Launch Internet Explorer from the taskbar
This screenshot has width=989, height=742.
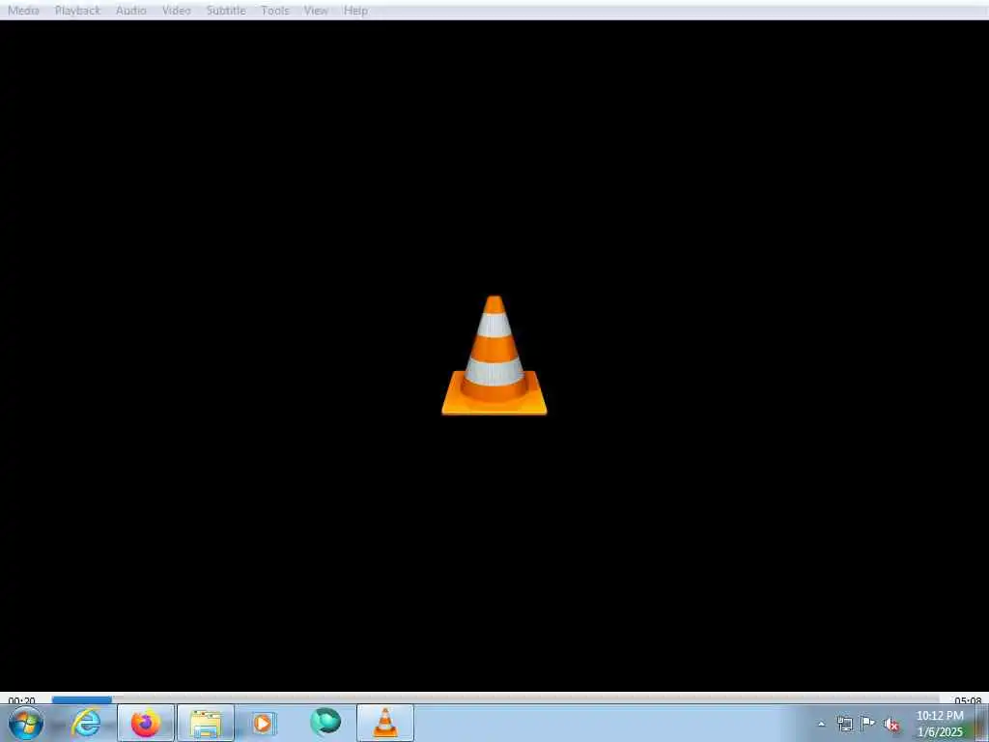86,723
